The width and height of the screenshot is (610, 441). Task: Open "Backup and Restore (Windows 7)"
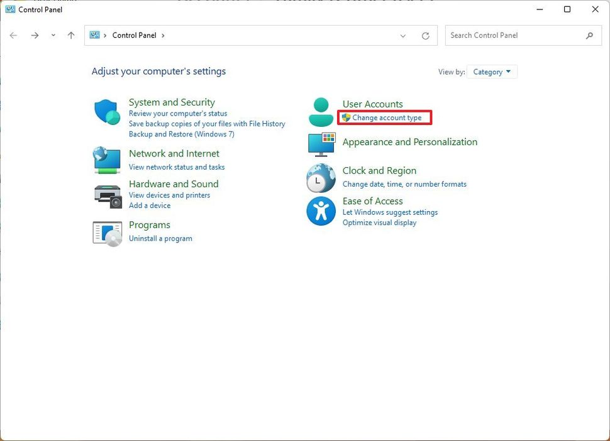(x=181, y=134)
